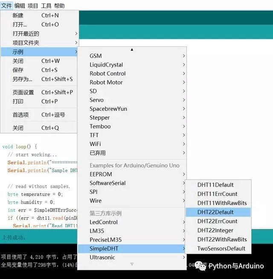
Task: Expand WiFi examples submenu
Action: click(132, 144)
